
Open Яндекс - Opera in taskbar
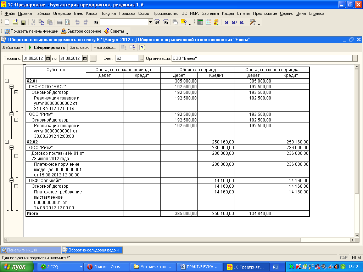point(107,267)
